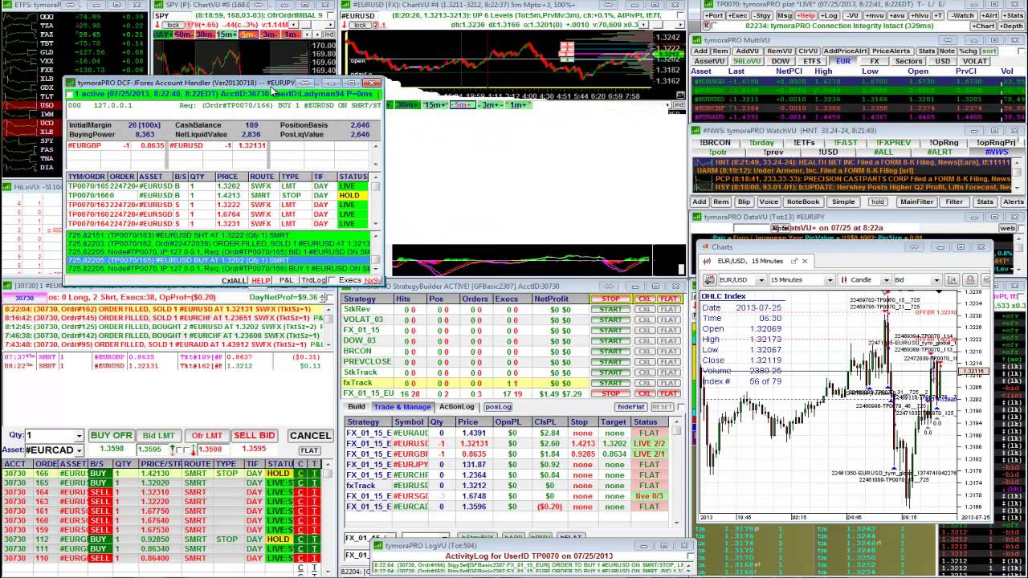
Task: Click the +Chart toolbar button
Action: (985, 26)
